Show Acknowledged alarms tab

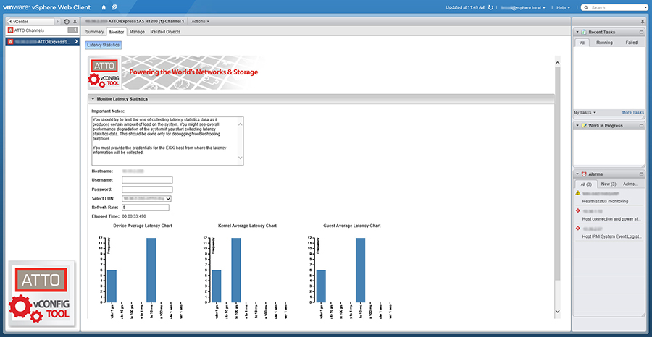(x=631, y=184)
